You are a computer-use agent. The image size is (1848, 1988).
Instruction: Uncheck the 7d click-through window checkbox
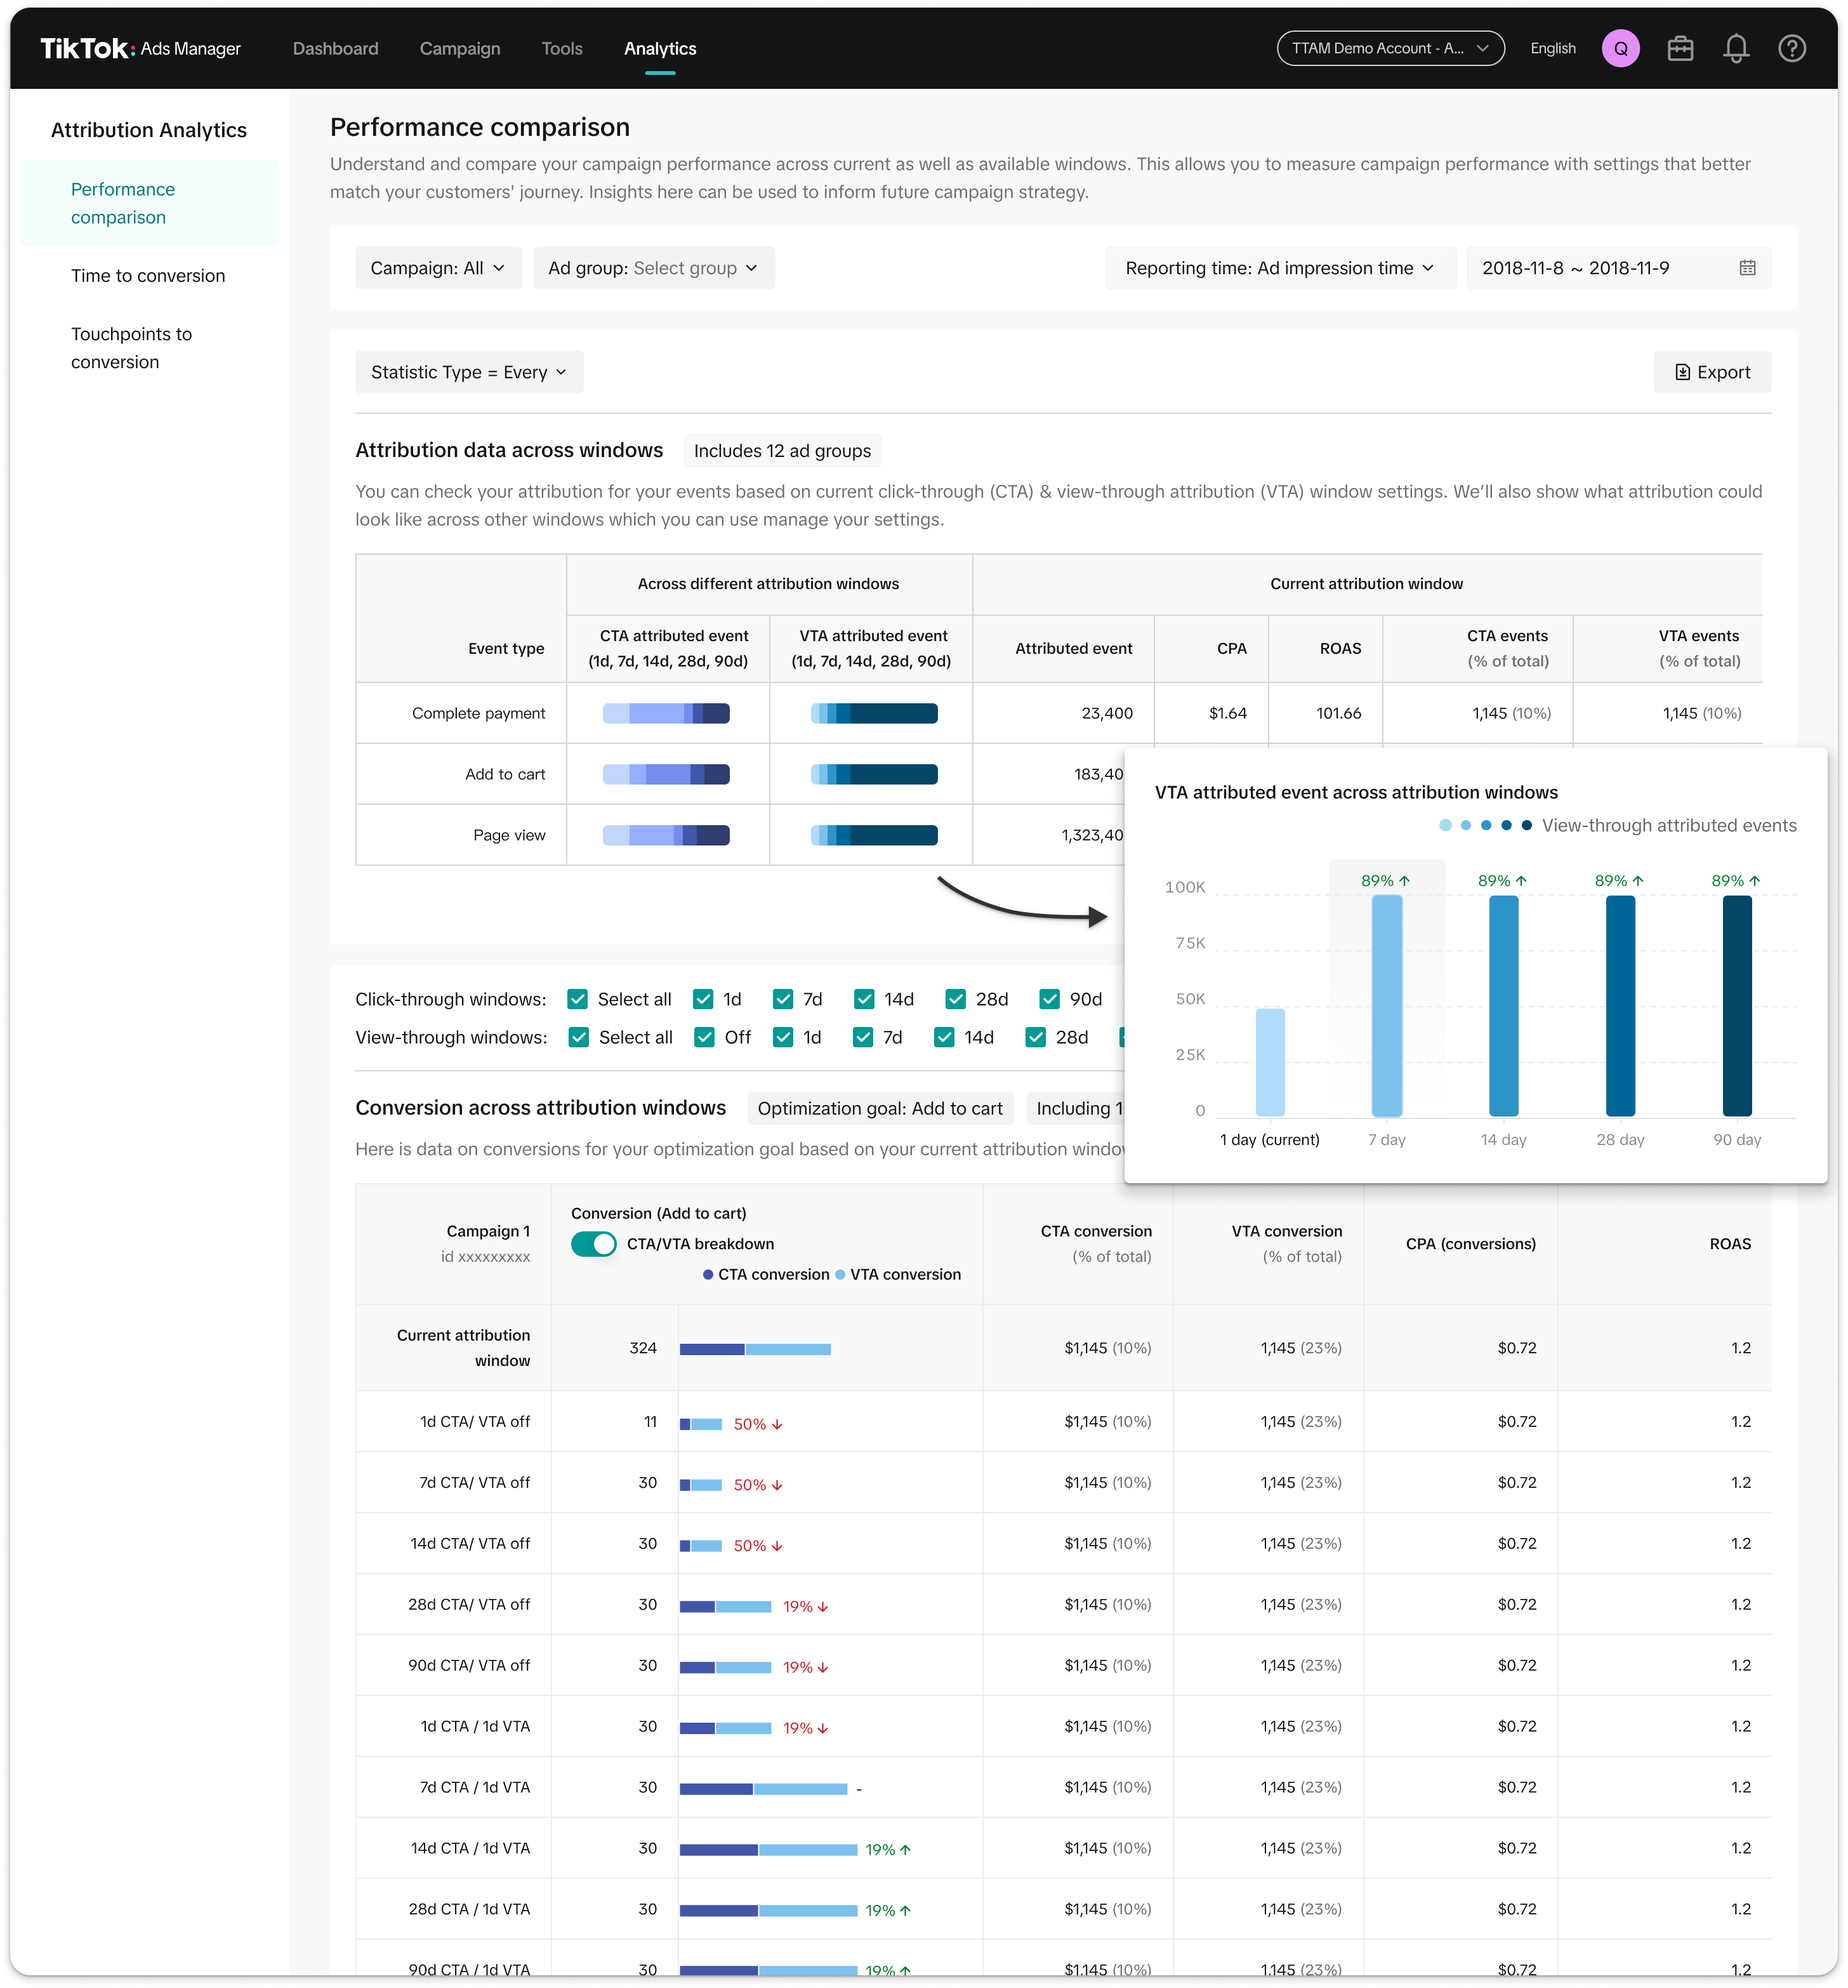[783, 999]
